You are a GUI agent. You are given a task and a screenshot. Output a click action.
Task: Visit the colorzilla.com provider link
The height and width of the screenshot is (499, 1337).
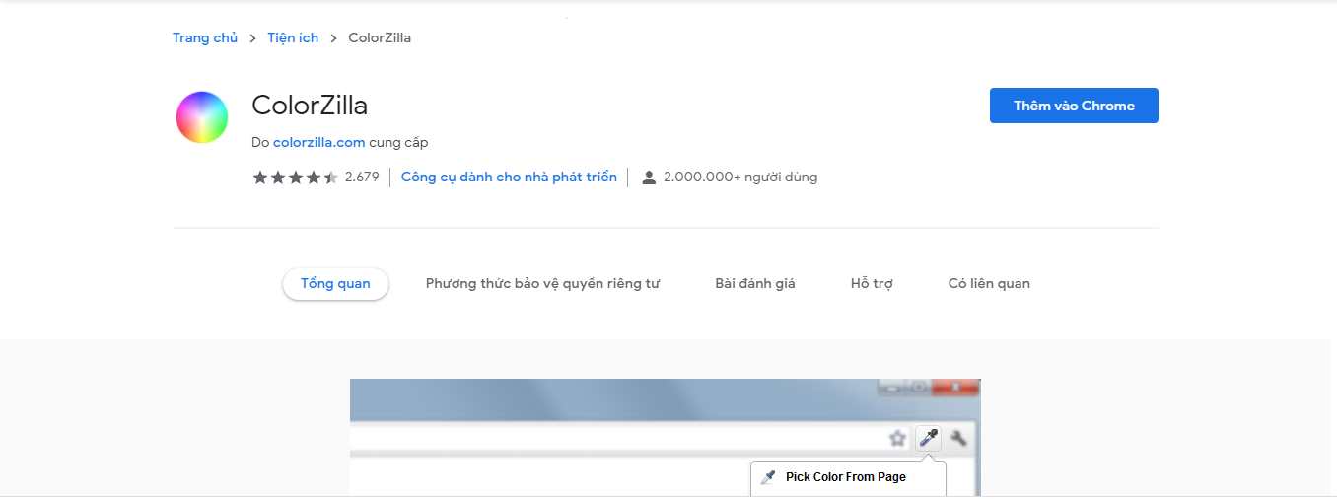pyautogui.click(x=319, y=142)
